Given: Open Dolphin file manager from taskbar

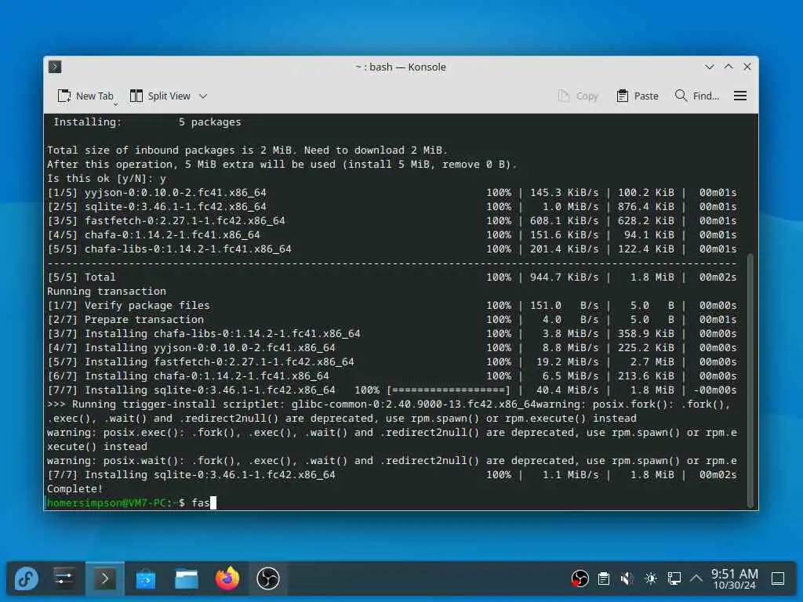Looking at the screenshot, I should point(187,579).
